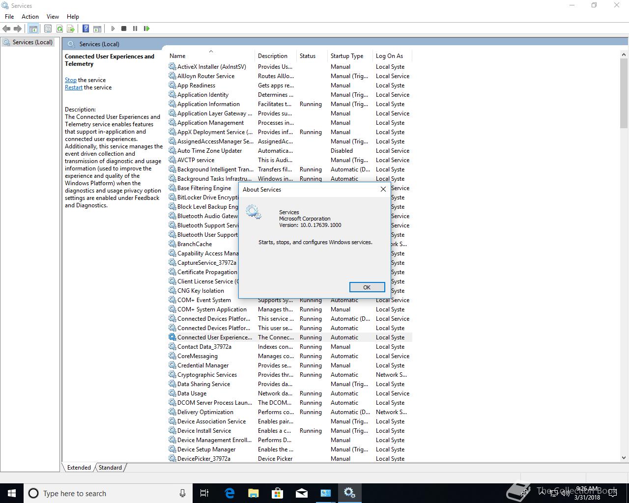This screenshot has height=503, width=629.
Task: Open the Properties toolbar icon
Action: 48,28
